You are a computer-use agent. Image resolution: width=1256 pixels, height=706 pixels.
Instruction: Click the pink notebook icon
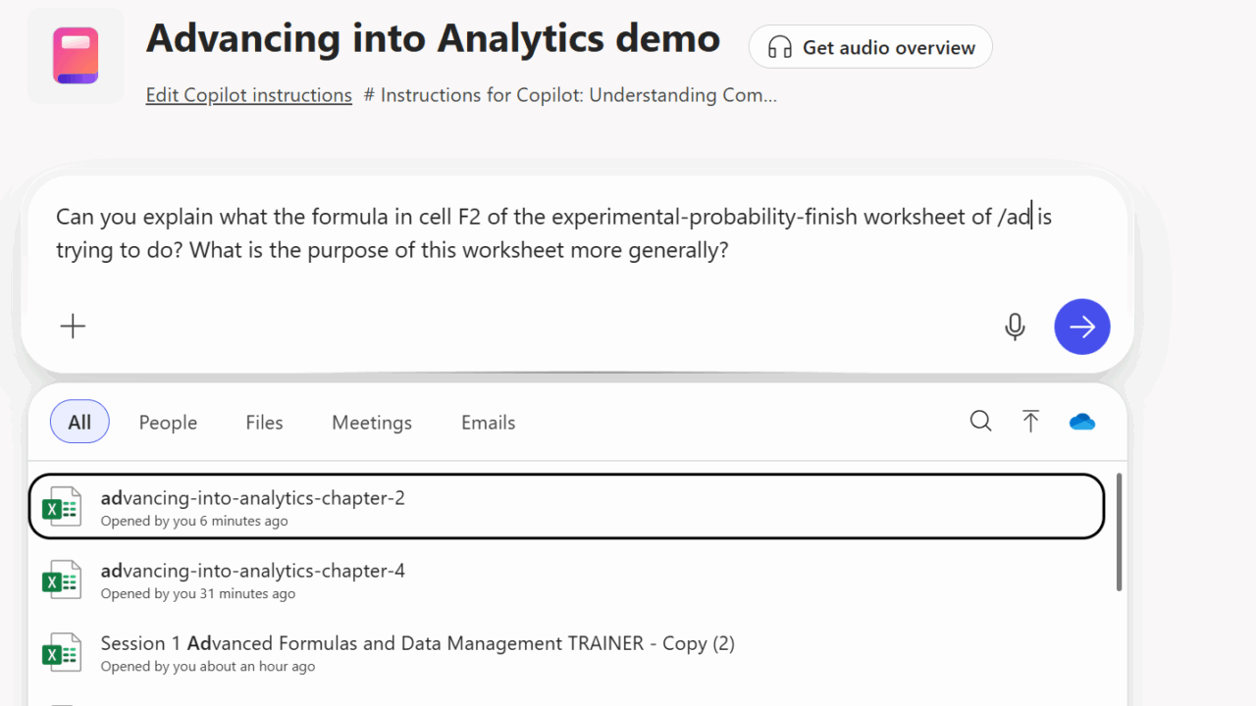tap(76, 56)
